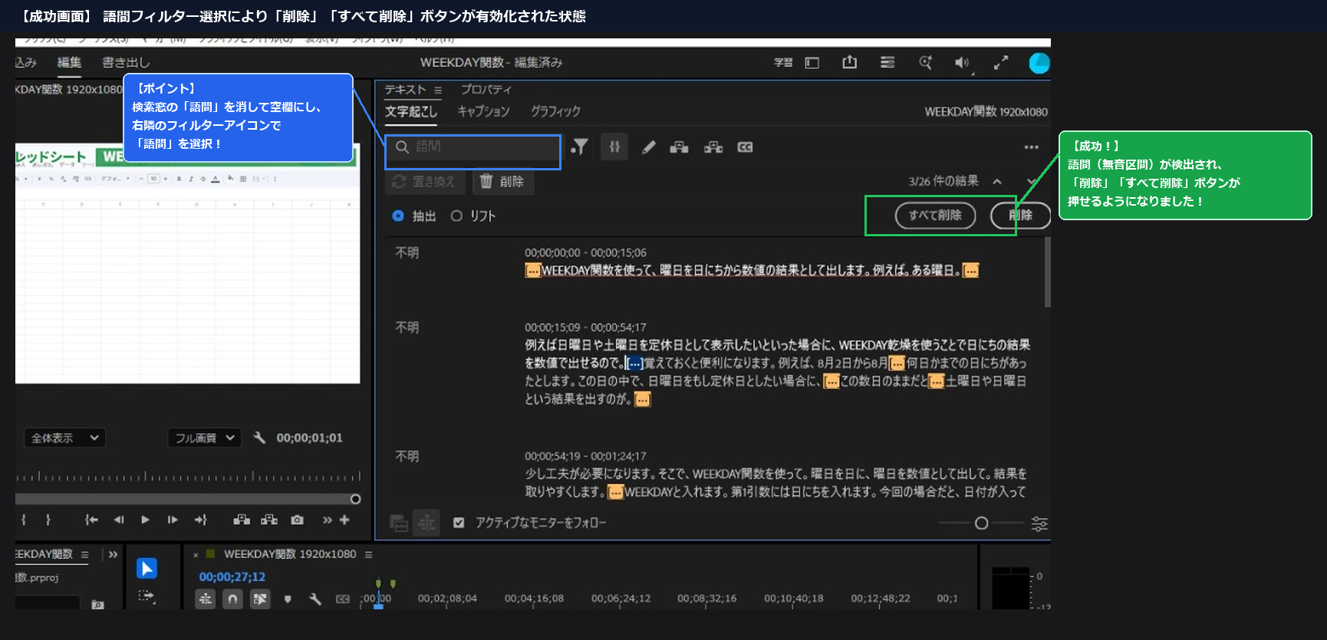
Task: Click the pencil edit icon in transcript toolbar
Action: pos(649,147)
